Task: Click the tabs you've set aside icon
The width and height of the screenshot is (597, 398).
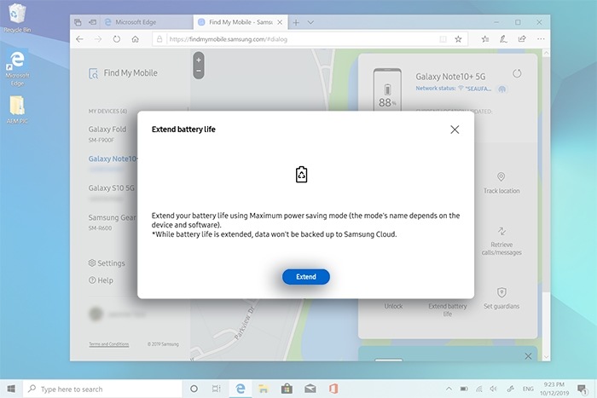Action: click(x=78, y=22)
